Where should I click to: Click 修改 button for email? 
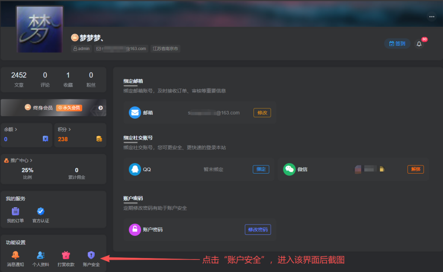click(262, 113)
